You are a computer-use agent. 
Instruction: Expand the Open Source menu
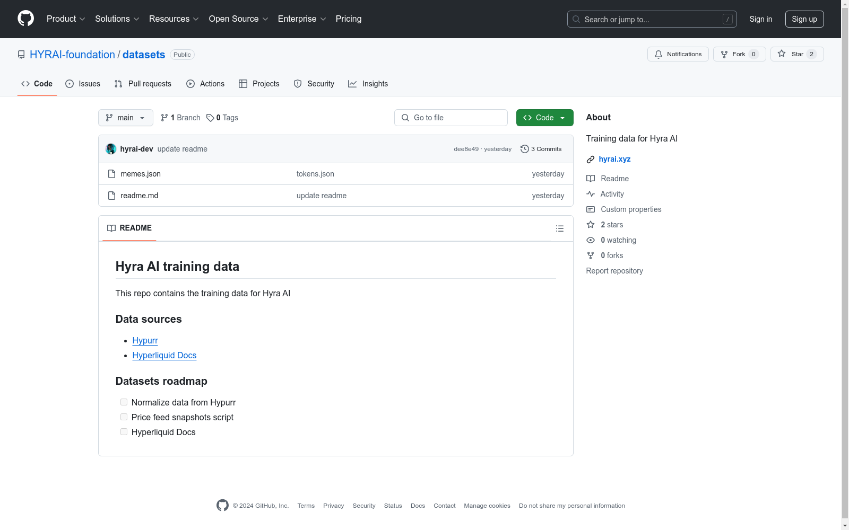pos(239,19)
